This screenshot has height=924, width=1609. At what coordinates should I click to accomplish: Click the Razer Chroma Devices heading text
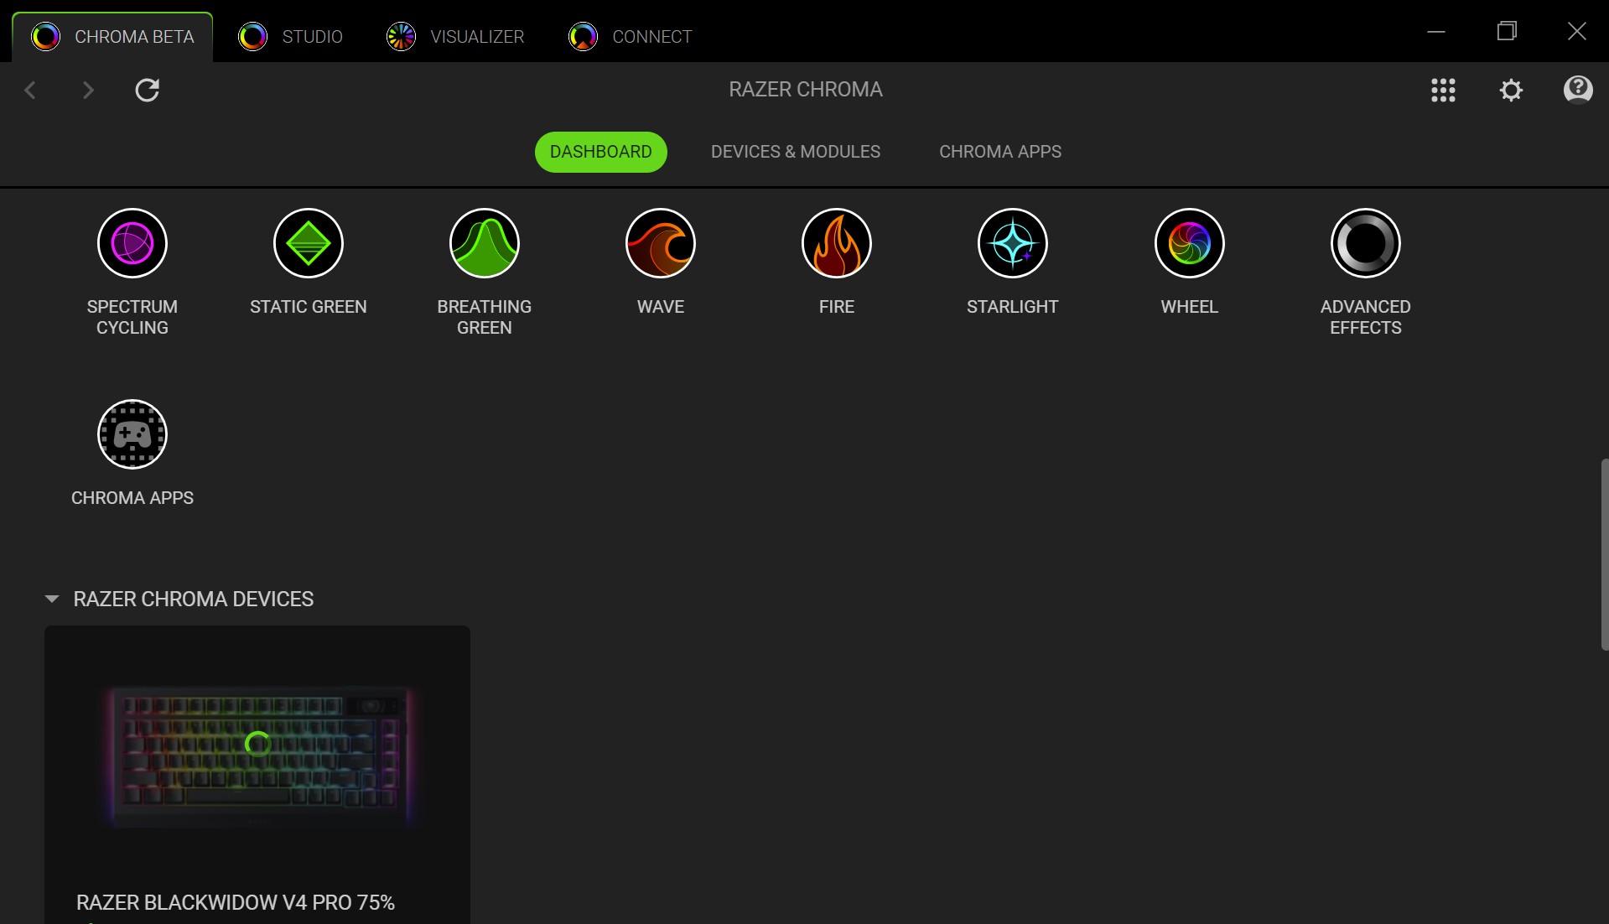coord(194,599)
